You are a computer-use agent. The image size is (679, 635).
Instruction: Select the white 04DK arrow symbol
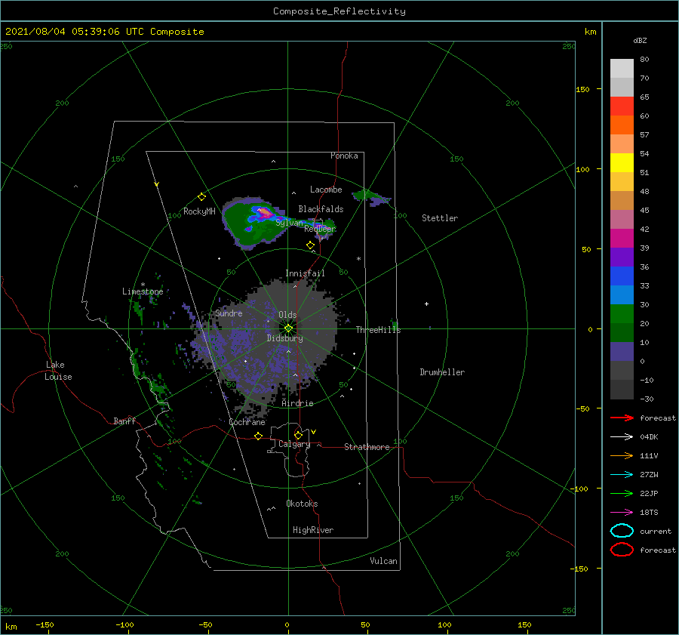click(x=622, y=437)
